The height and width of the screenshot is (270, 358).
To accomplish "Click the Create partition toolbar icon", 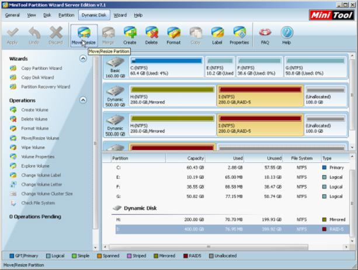I will click(130, 36).
